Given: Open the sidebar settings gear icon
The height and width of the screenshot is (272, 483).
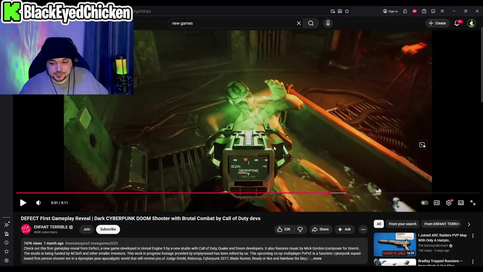Looking at the screenshot, I should (x=6, y=260).
